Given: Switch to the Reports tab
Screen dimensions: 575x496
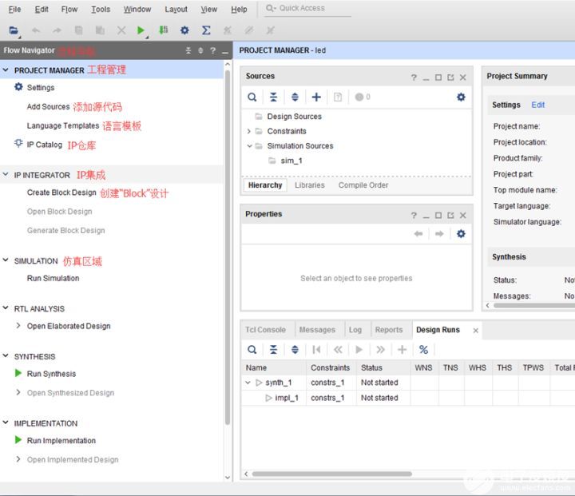Looking at the screenshot, I should tap(389, 330).
